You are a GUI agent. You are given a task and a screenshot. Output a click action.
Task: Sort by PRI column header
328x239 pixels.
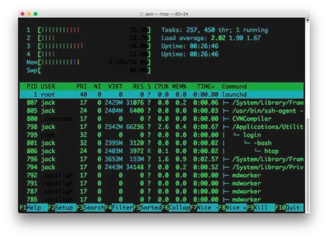[x=81, y=86]
